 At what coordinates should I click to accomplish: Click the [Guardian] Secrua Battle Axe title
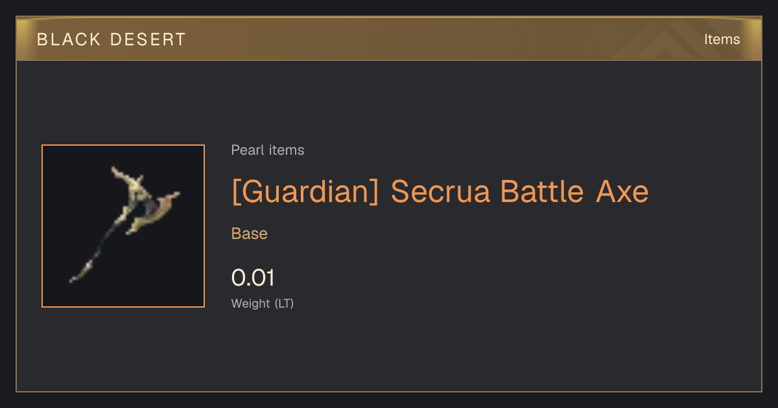(x=440, y=192)
